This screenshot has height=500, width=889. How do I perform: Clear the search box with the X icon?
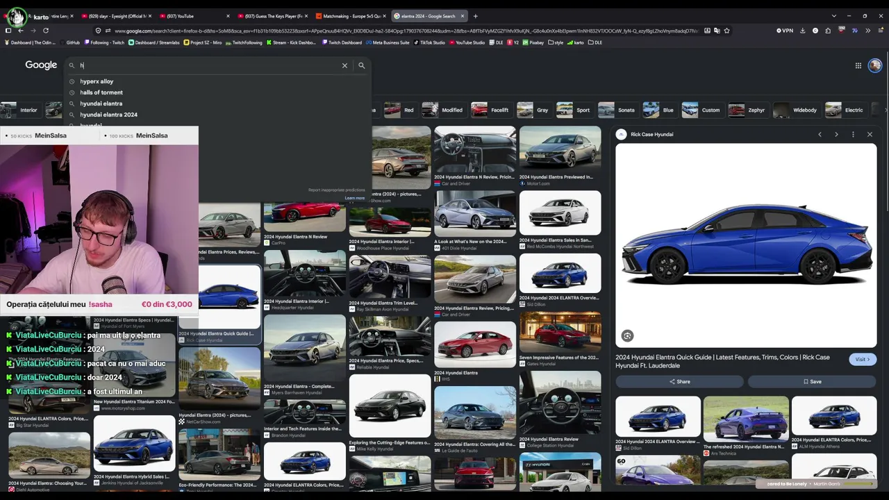pos(344,65)
